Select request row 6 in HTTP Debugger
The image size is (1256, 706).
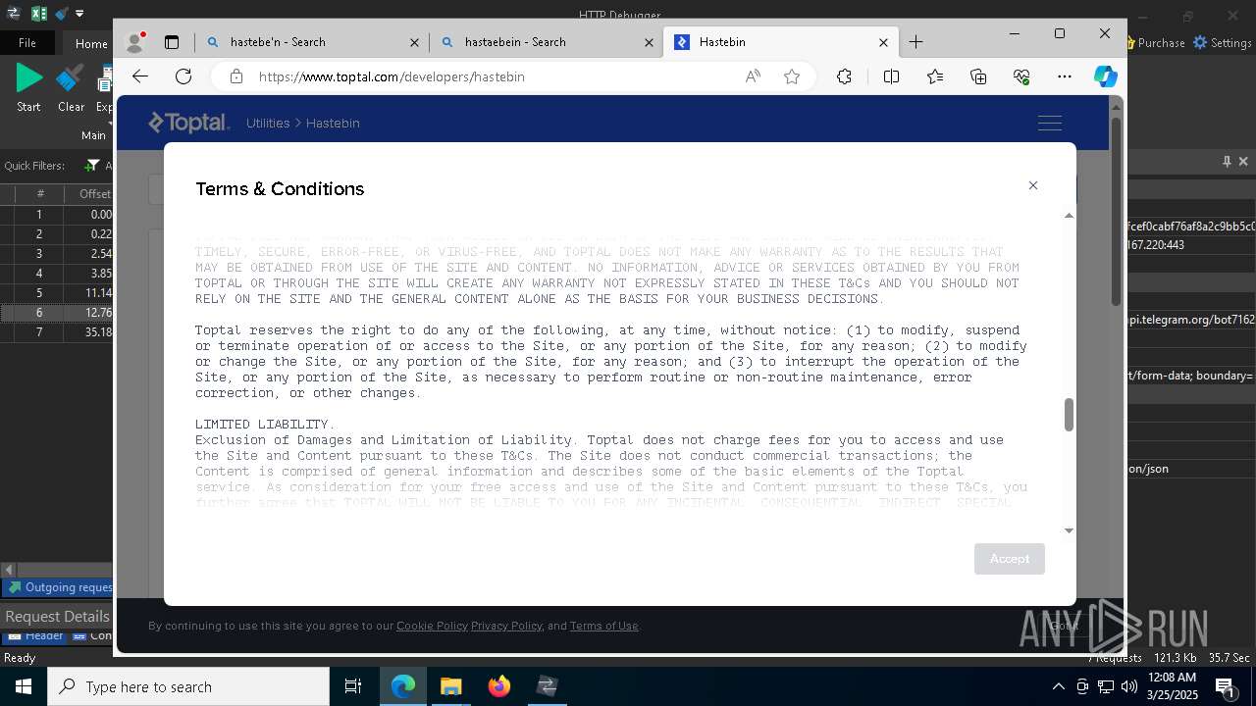pyautogui.click(x=57, y=313)
